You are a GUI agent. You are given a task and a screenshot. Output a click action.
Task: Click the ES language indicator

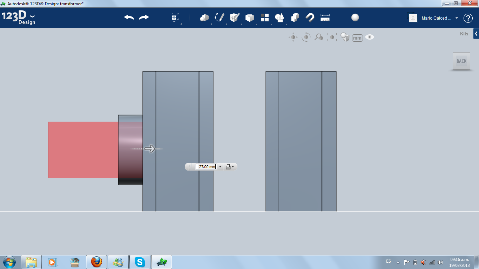click(x=389, y=261)
